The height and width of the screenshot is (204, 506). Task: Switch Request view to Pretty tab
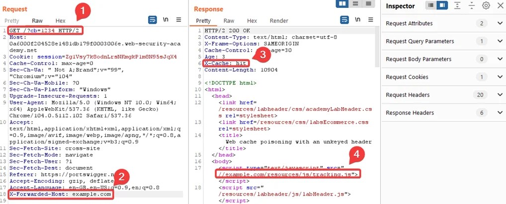[x=11, y=21]
